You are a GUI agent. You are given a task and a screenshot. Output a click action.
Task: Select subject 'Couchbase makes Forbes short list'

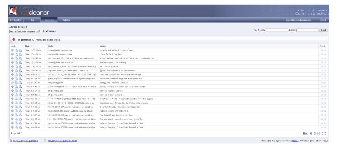point(124,103)
